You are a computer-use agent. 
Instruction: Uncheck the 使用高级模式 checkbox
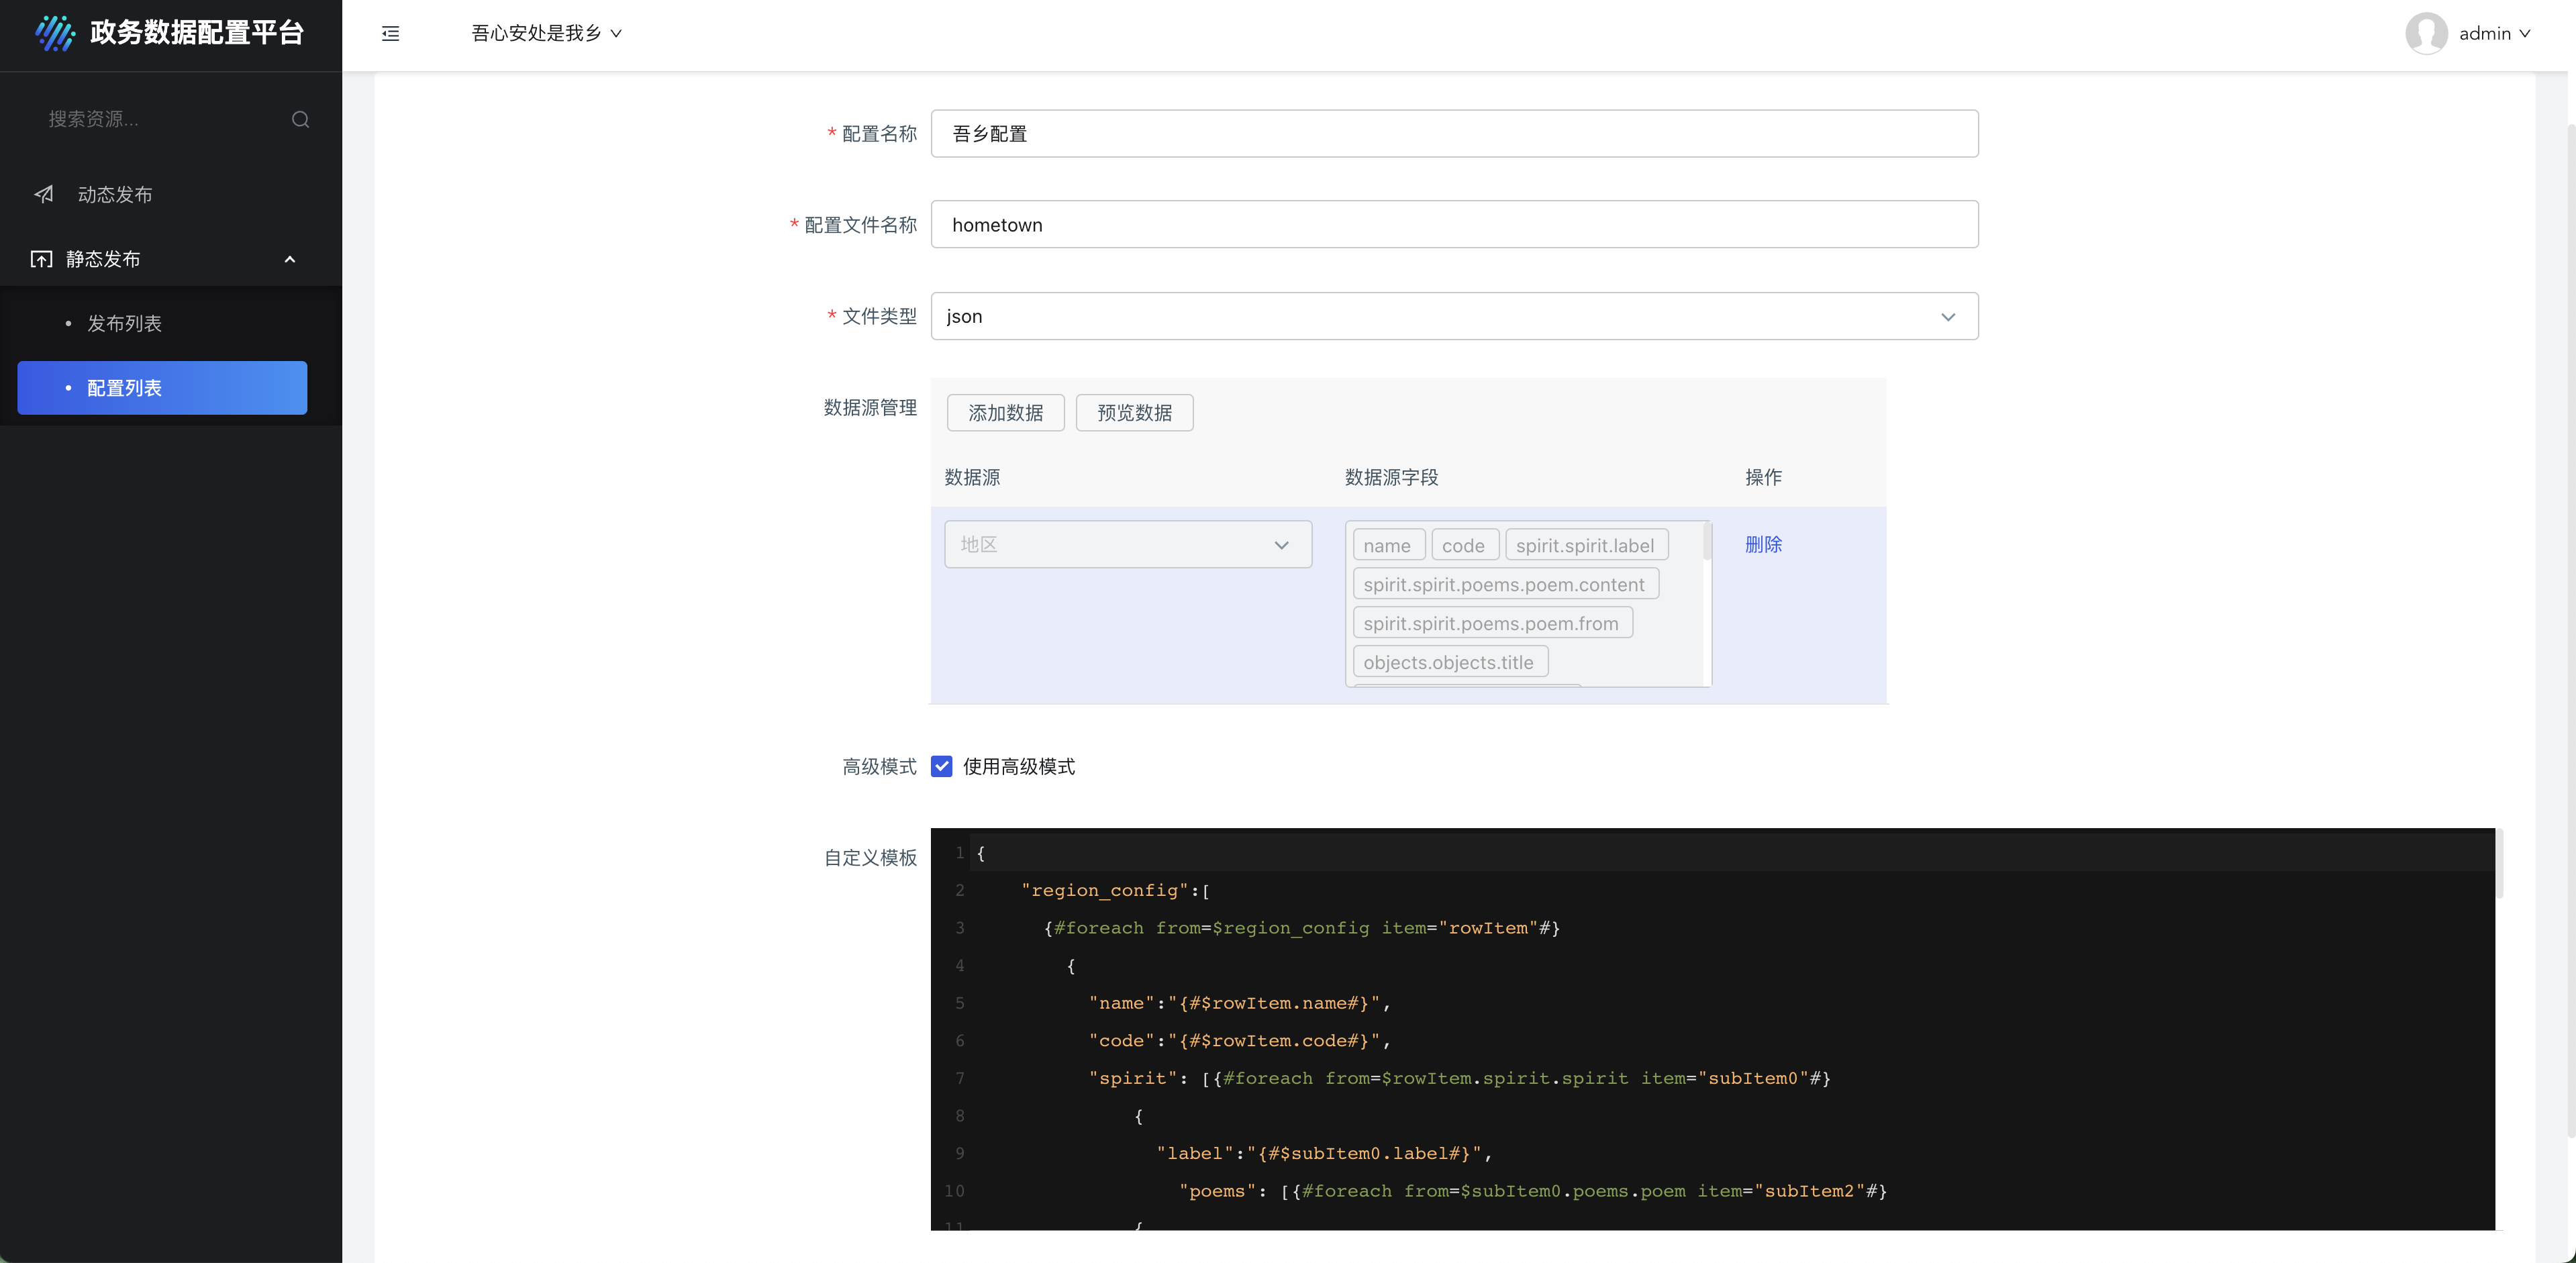[941, 767]
